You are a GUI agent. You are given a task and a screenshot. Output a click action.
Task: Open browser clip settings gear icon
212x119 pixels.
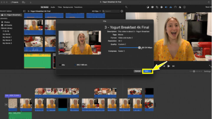(x=122, y=11)
